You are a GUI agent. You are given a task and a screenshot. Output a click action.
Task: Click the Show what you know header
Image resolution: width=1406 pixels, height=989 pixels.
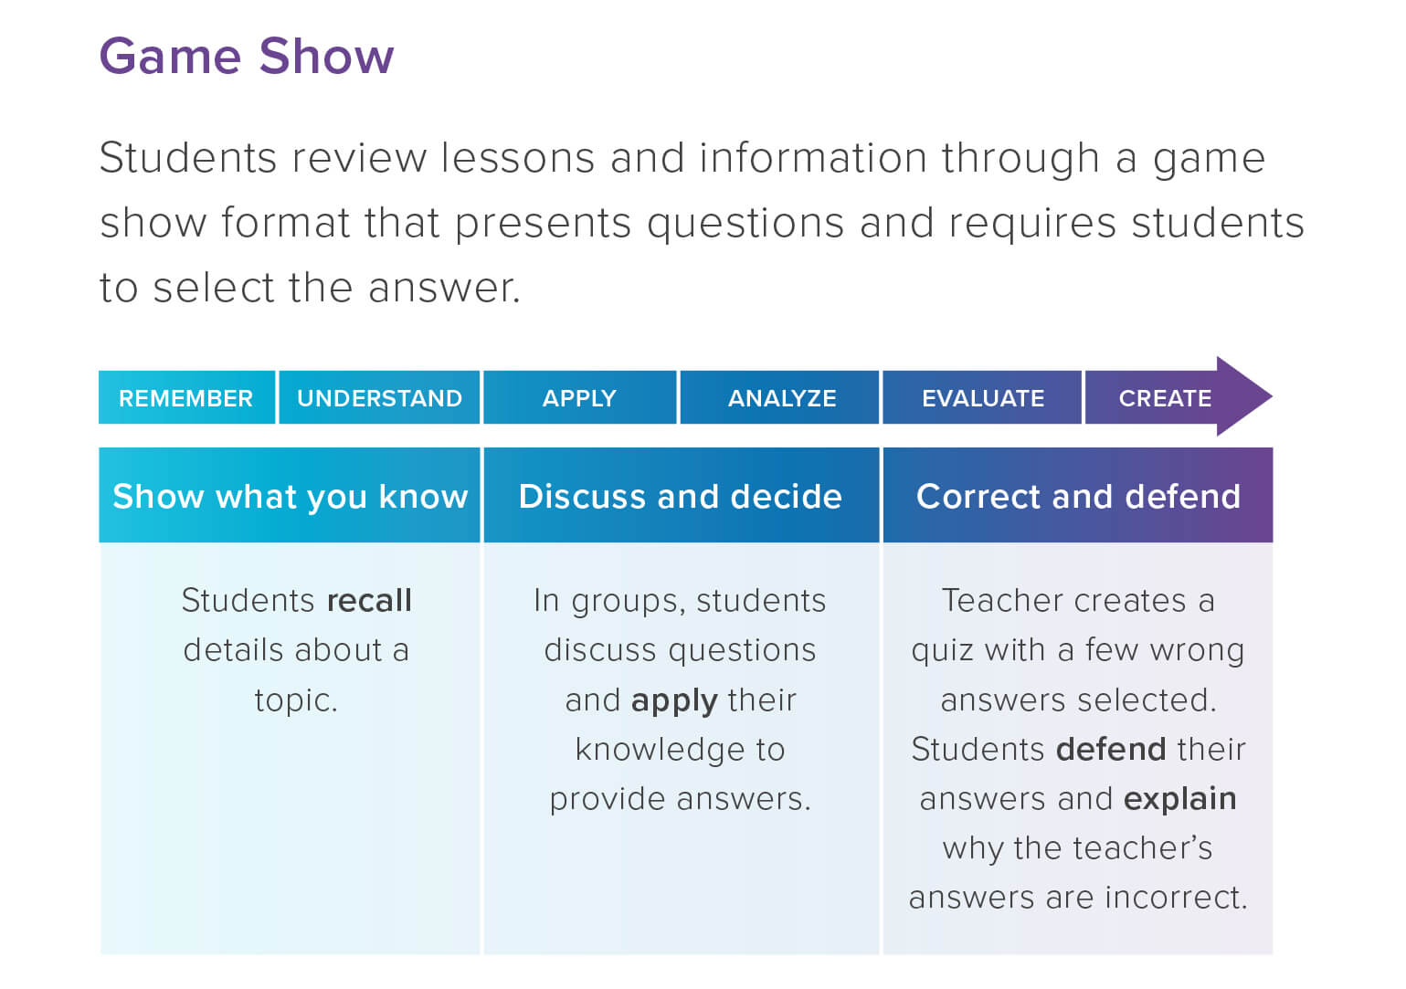click(290, 496)
